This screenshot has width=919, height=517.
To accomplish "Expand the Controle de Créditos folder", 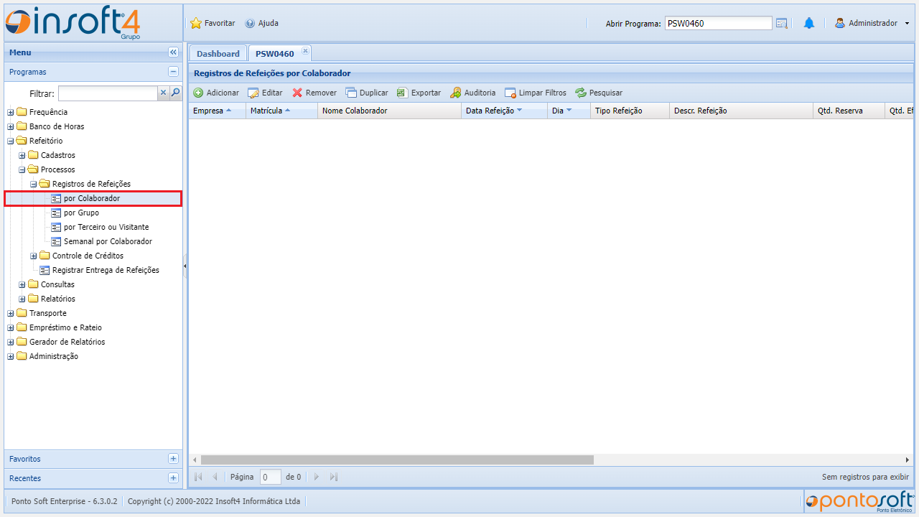I will [34, 256].
